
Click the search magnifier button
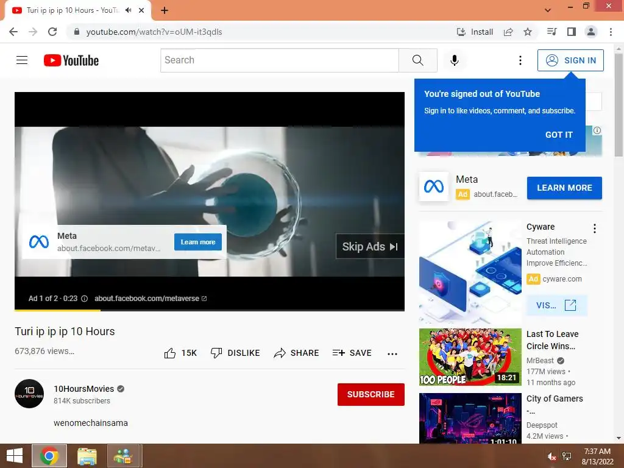coord(418,60)
